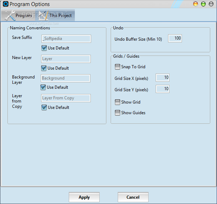This screenshot has height=204, width=217.
Task: Click the Apply button
Action: coord(84,197)
